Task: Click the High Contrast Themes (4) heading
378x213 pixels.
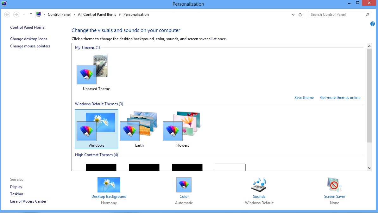Action: 97,155
